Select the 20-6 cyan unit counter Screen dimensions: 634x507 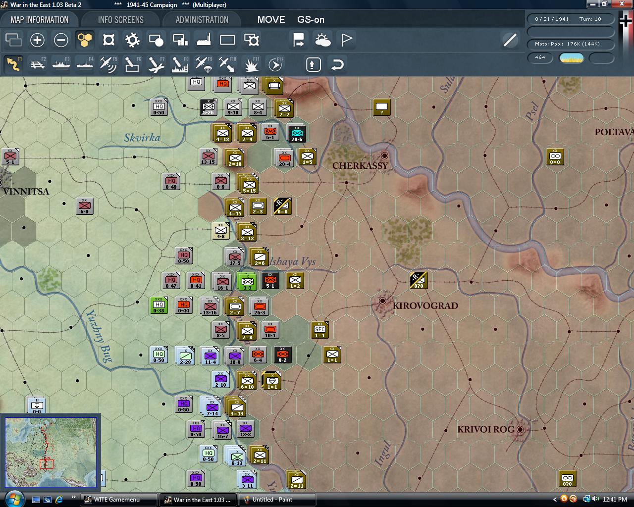(296, 133)
